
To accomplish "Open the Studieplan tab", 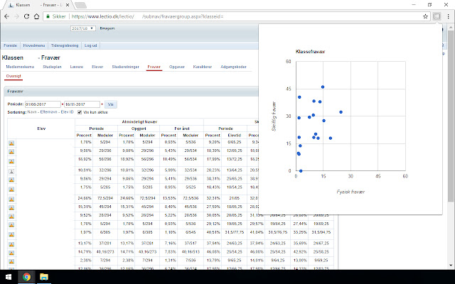I will (52, 66).
